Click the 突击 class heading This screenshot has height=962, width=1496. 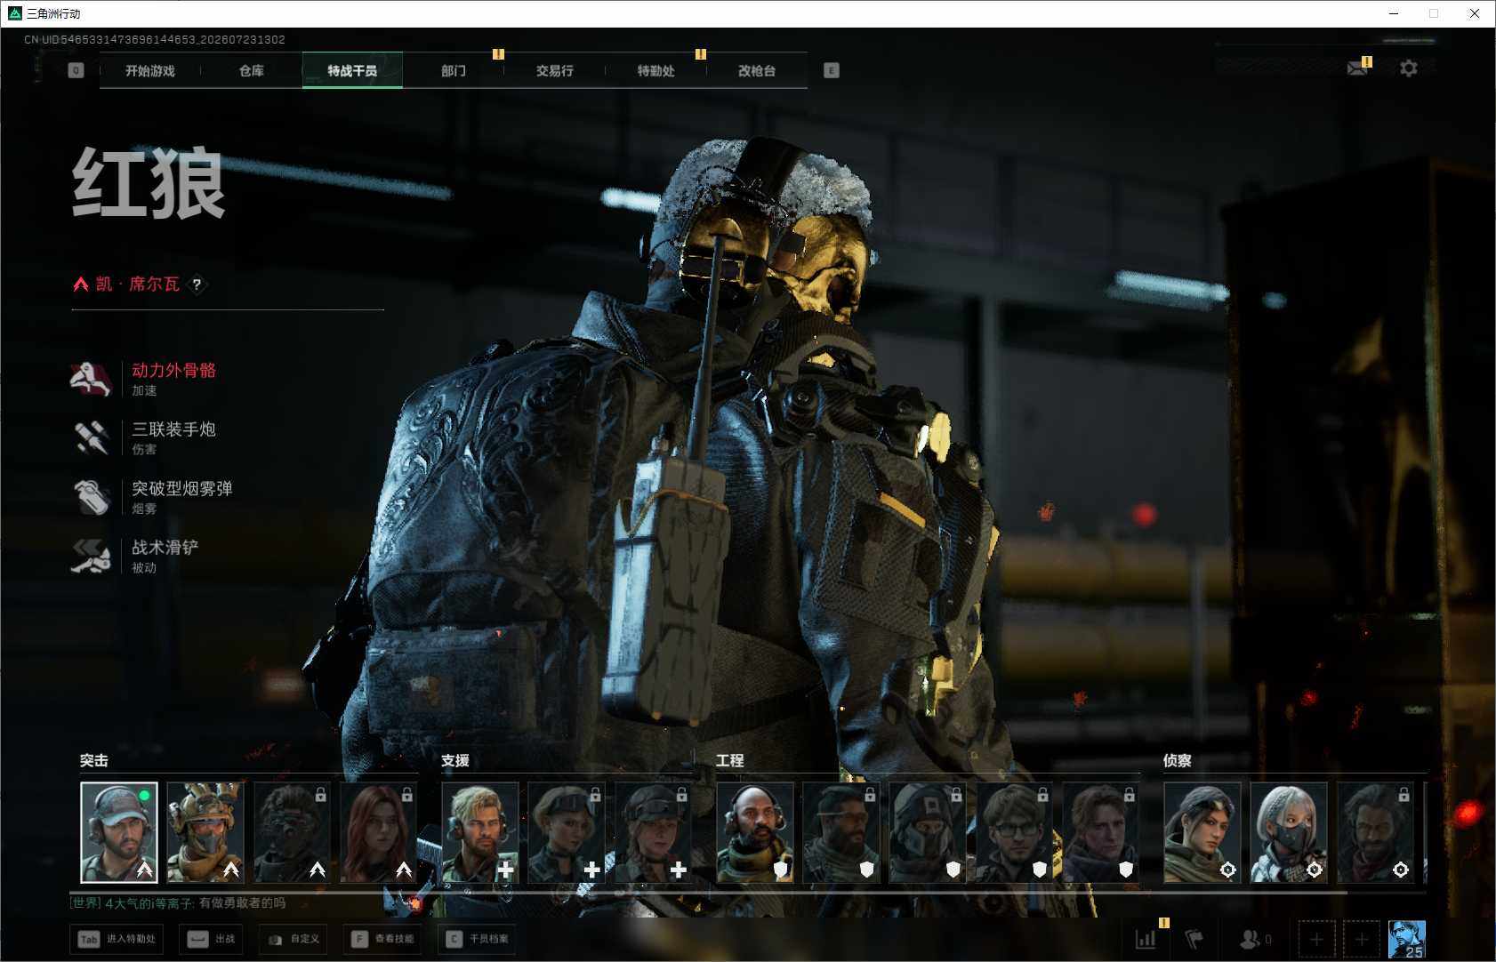point(94,761)
